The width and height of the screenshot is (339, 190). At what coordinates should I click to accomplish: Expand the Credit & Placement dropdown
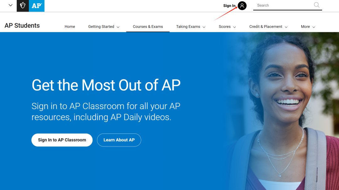click(268, 27)
